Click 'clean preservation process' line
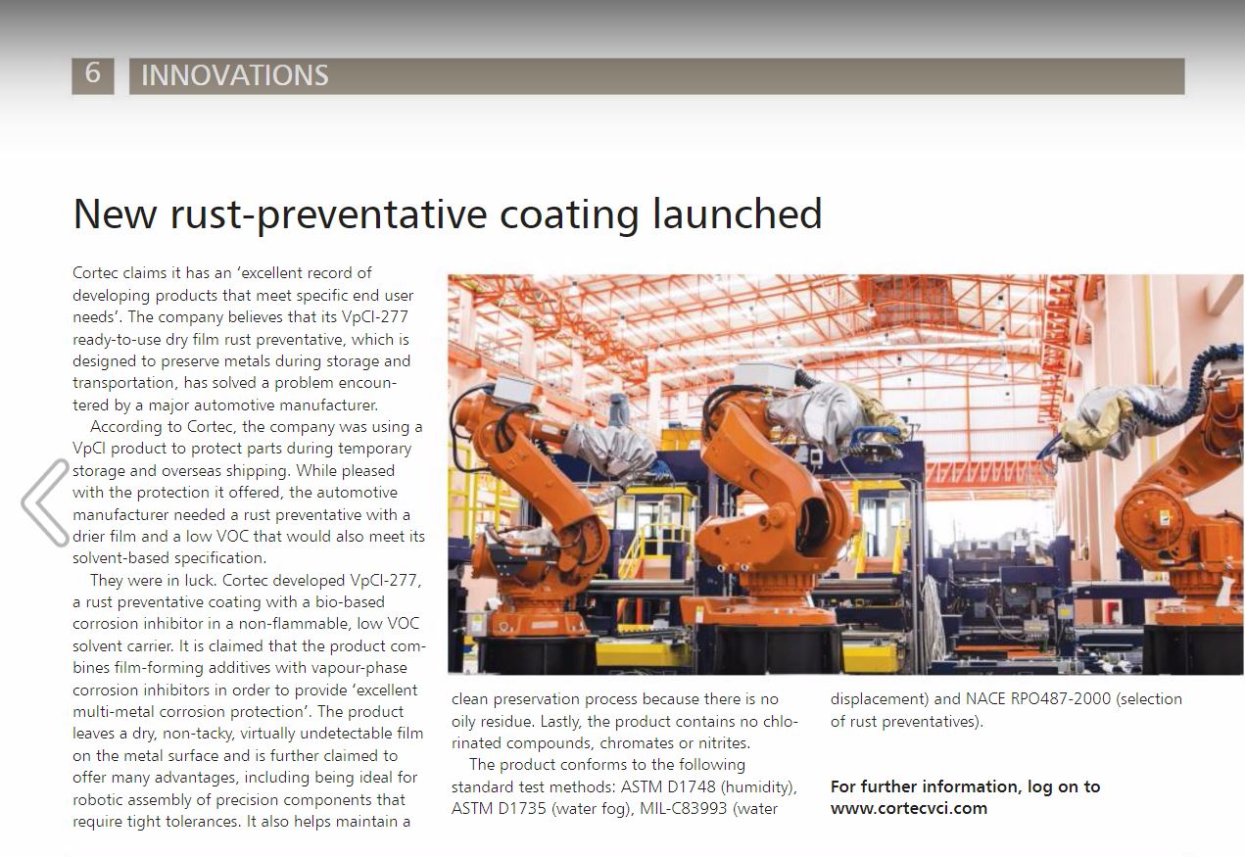The height and width of the screenshot is (857, 1245). (615, 698)
